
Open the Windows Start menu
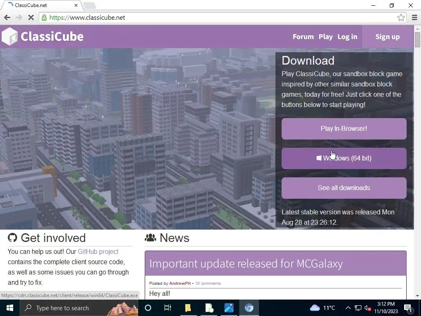[10, 308]
